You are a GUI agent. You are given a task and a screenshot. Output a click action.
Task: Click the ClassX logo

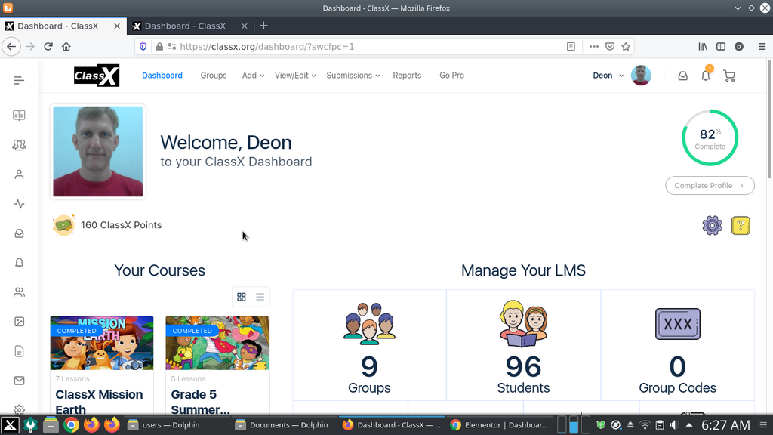tap(97, 76)
